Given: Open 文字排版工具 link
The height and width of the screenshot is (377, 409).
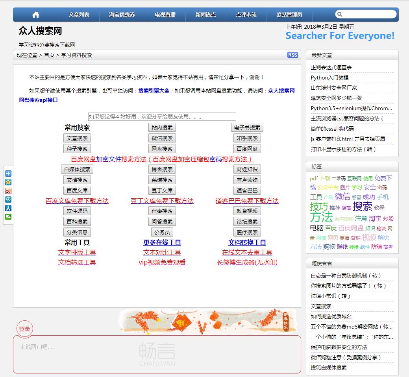Looking at the screenshot, I should pos(77,252).
